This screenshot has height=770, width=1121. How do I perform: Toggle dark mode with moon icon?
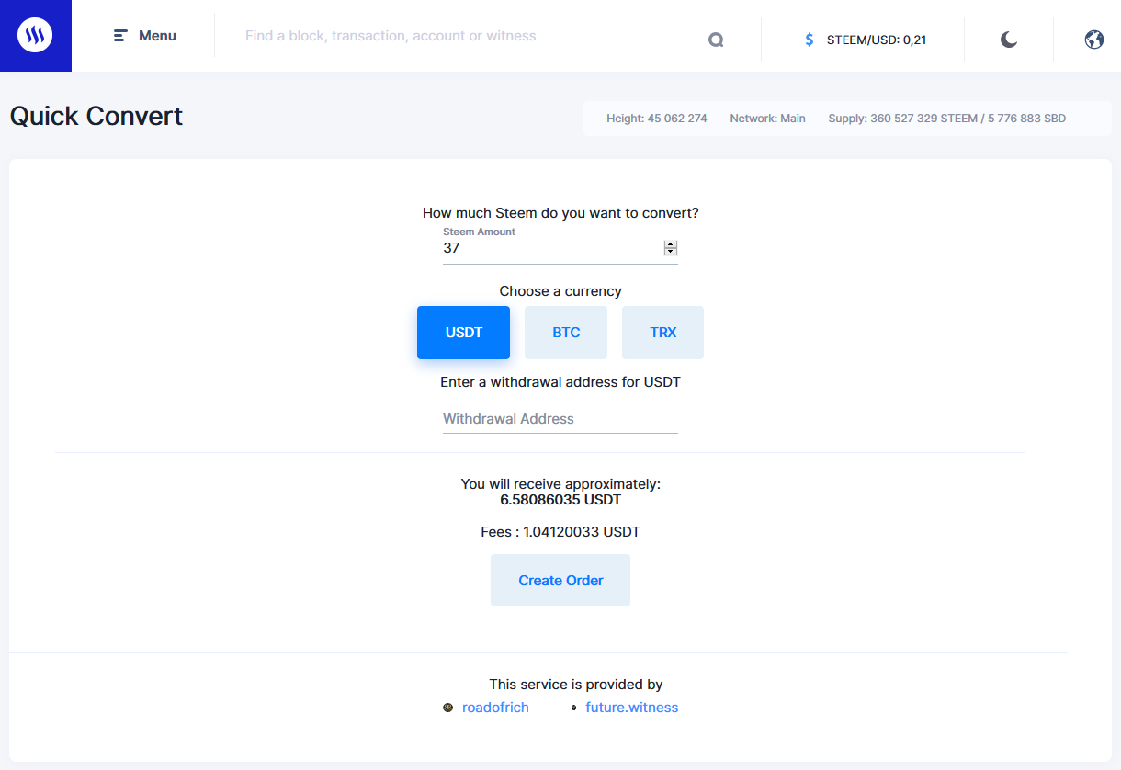[1009, 40]
